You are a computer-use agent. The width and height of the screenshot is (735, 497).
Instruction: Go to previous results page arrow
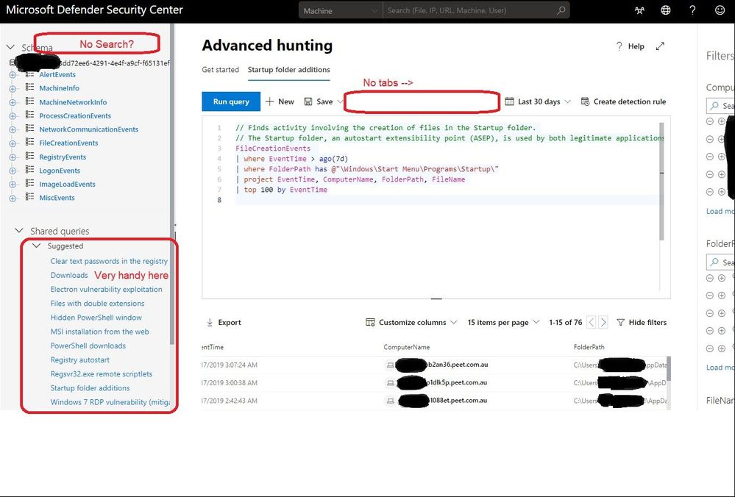click(x=592, y=322)
